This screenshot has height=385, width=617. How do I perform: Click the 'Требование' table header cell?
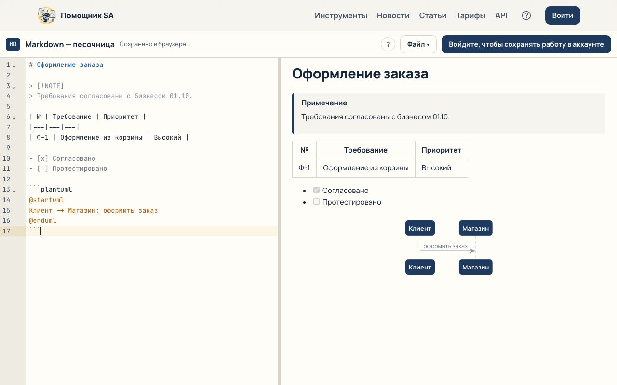366,150
